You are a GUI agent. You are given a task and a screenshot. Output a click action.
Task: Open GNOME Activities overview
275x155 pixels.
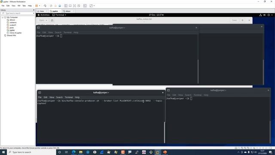click(x=43, y=15)
